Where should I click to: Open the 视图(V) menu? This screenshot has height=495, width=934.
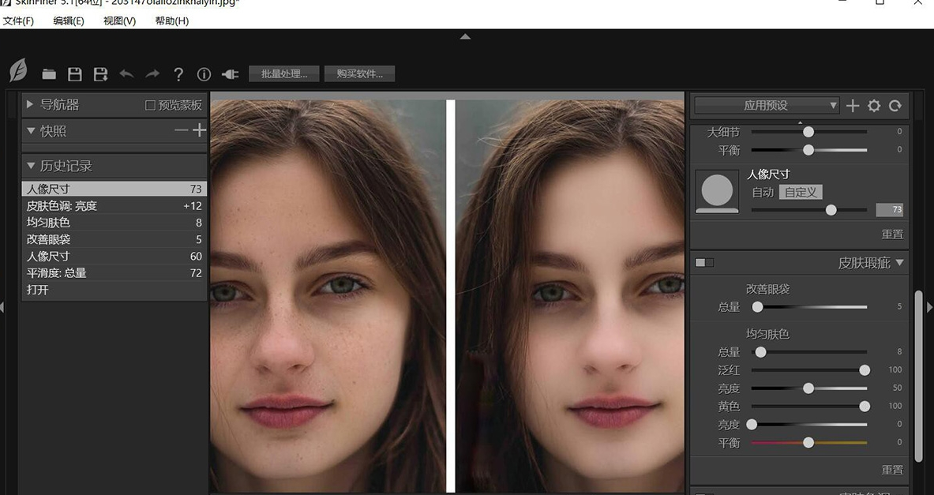[119, 21]
